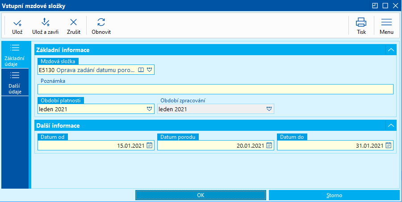Click the Ulož save icon
The height and width of the screenshot is (202, 402).
click(x=17, y=23)
